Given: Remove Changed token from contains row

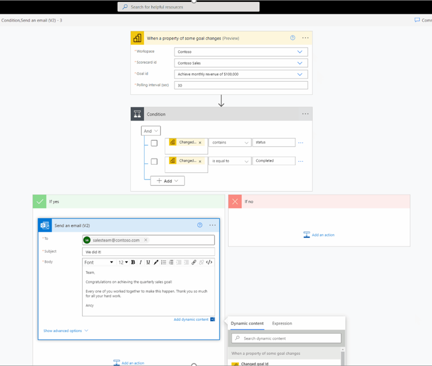Looking at the screenshot, I should pos(200,143).
